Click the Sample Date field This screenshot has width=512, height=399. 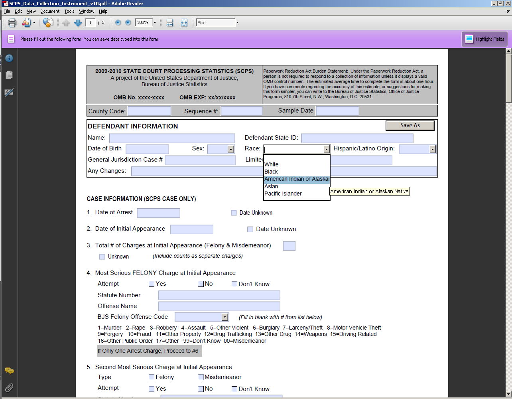coord(337,111)
